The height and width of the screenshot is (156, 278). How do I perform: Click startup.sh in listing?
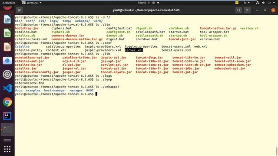(178, 36)
